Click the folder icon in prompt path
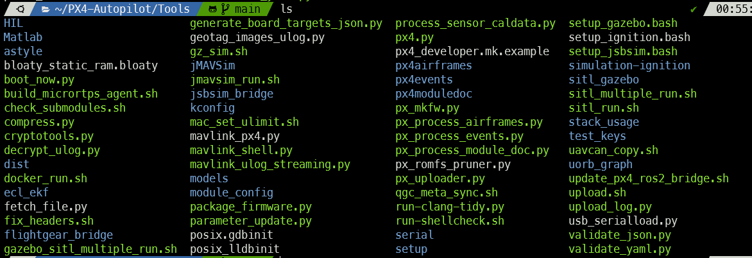This screenshot has height=258, width=752. (x=47, y=8)
